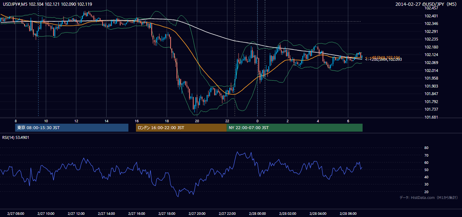Click the 2/28 02:00 time label

click(287, 214)
